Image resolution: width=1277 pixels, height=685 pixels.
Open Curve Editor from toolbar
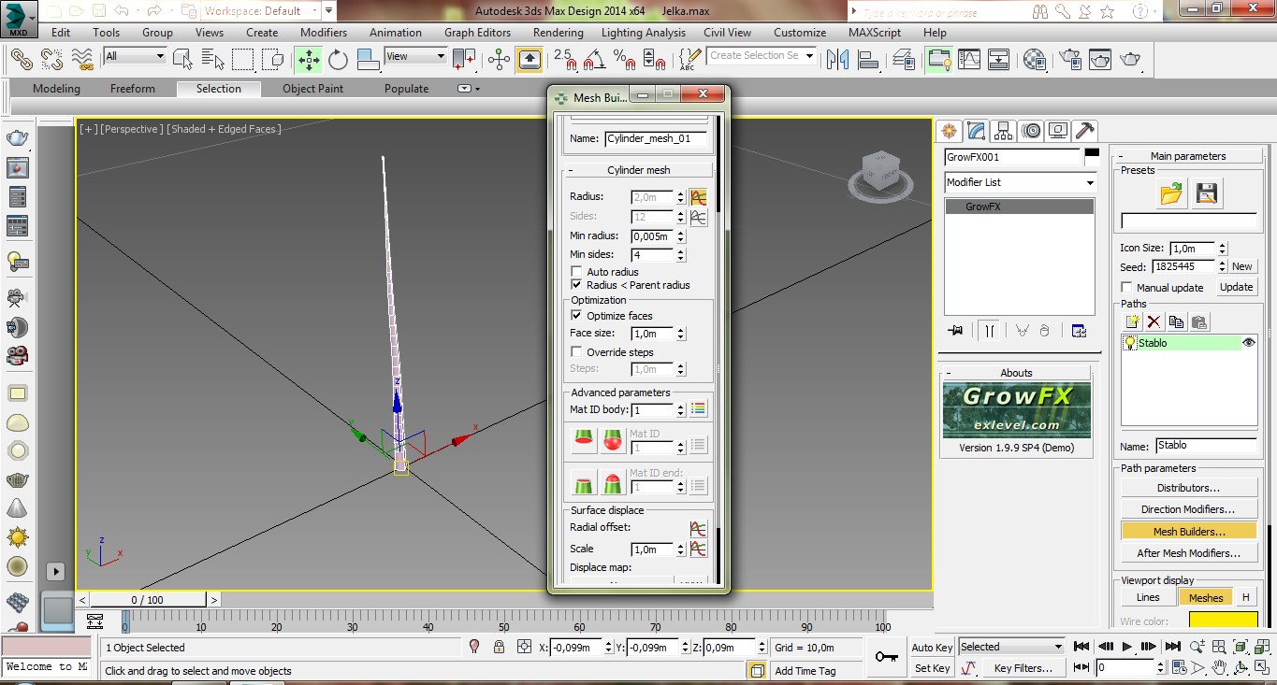click(x=969, y=60)
